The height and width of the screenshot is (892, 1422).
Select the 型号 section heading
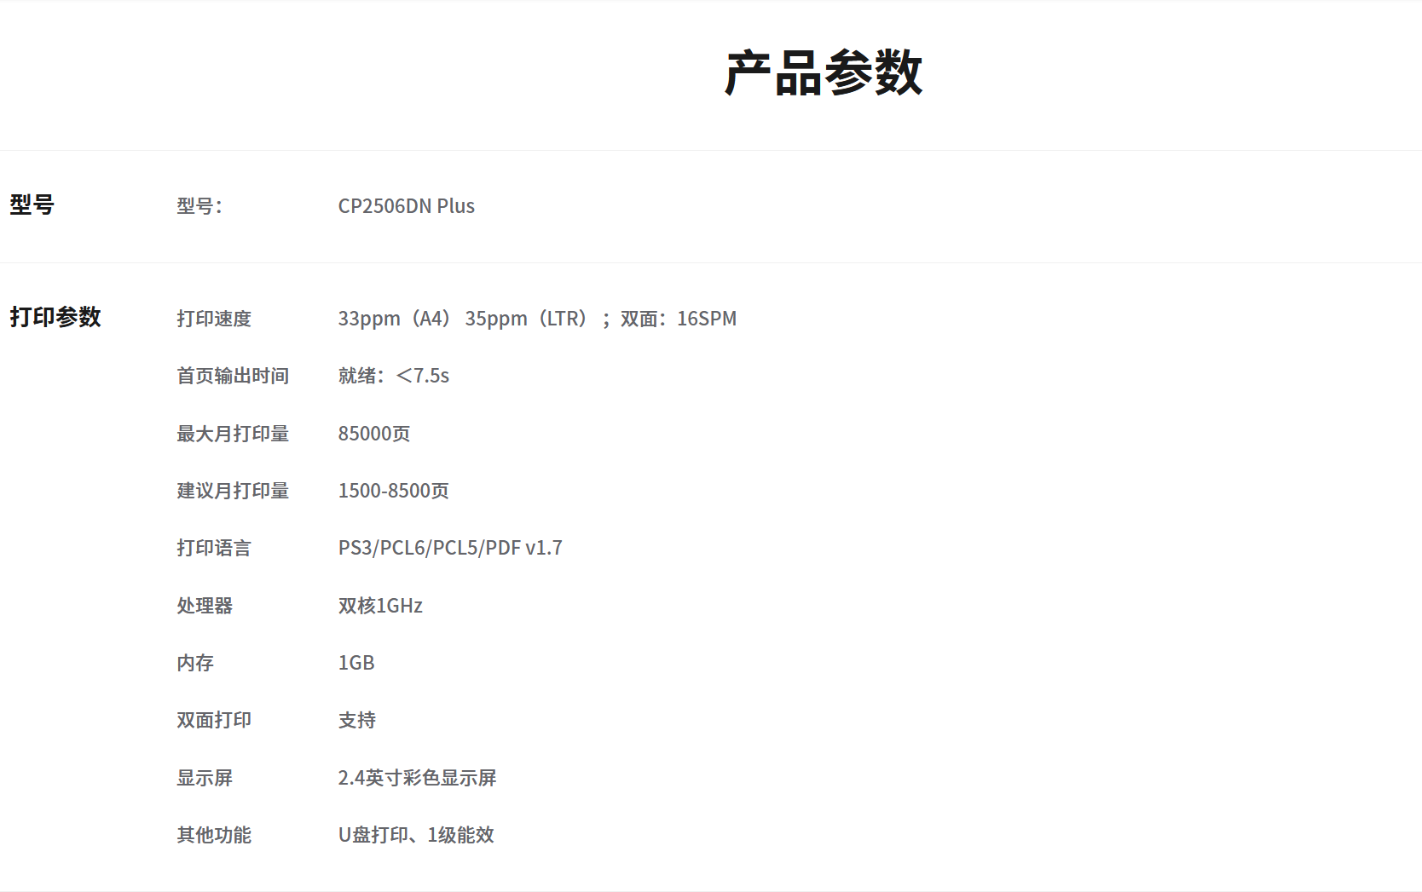[32, 204]
